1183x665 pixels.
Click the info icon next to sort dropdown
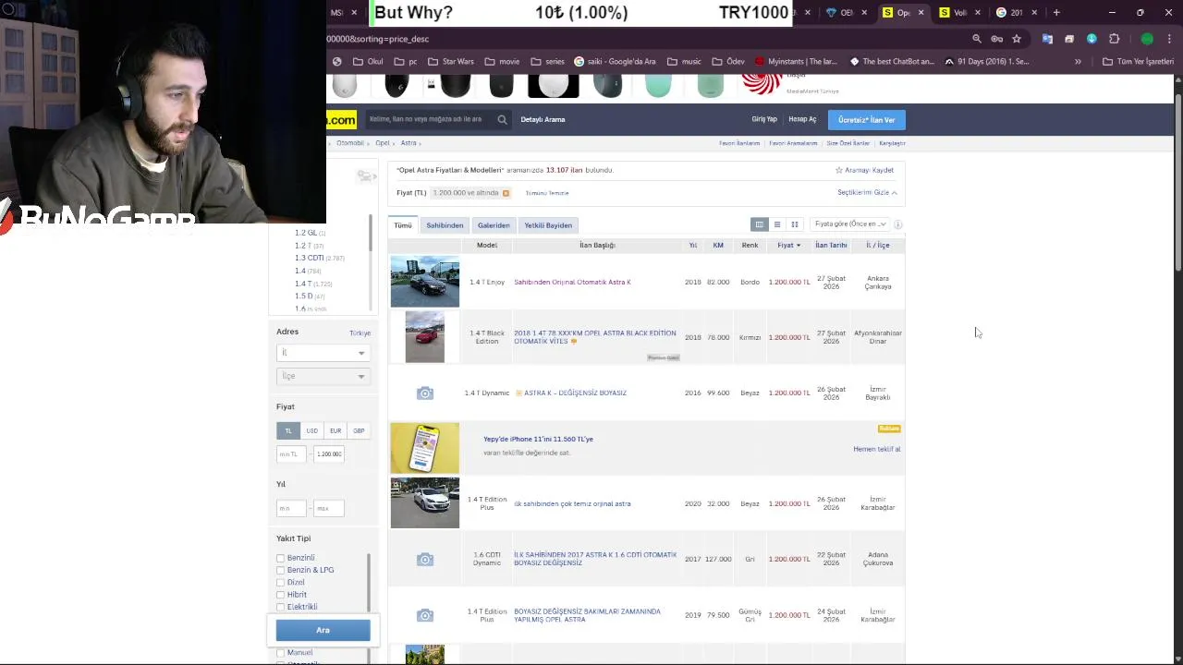point(897,224)
